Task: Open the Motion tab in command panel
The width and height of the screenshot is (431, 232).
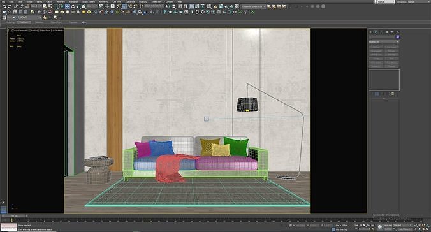Action: (387, 32)
